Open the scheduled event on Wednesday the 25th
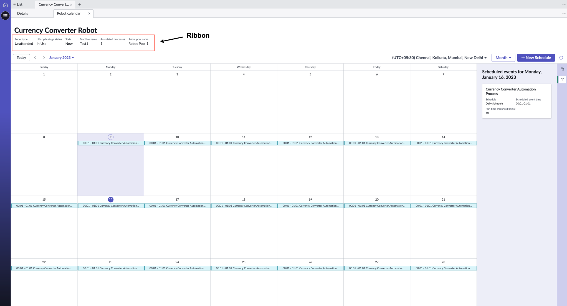This screenshot has height=306, width=567. click(244, 268)
